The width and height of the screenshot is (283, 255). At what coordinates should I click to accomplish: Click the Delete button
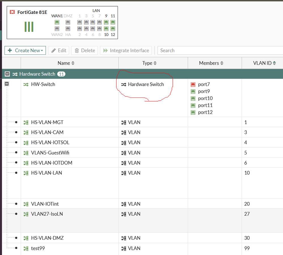84,50
